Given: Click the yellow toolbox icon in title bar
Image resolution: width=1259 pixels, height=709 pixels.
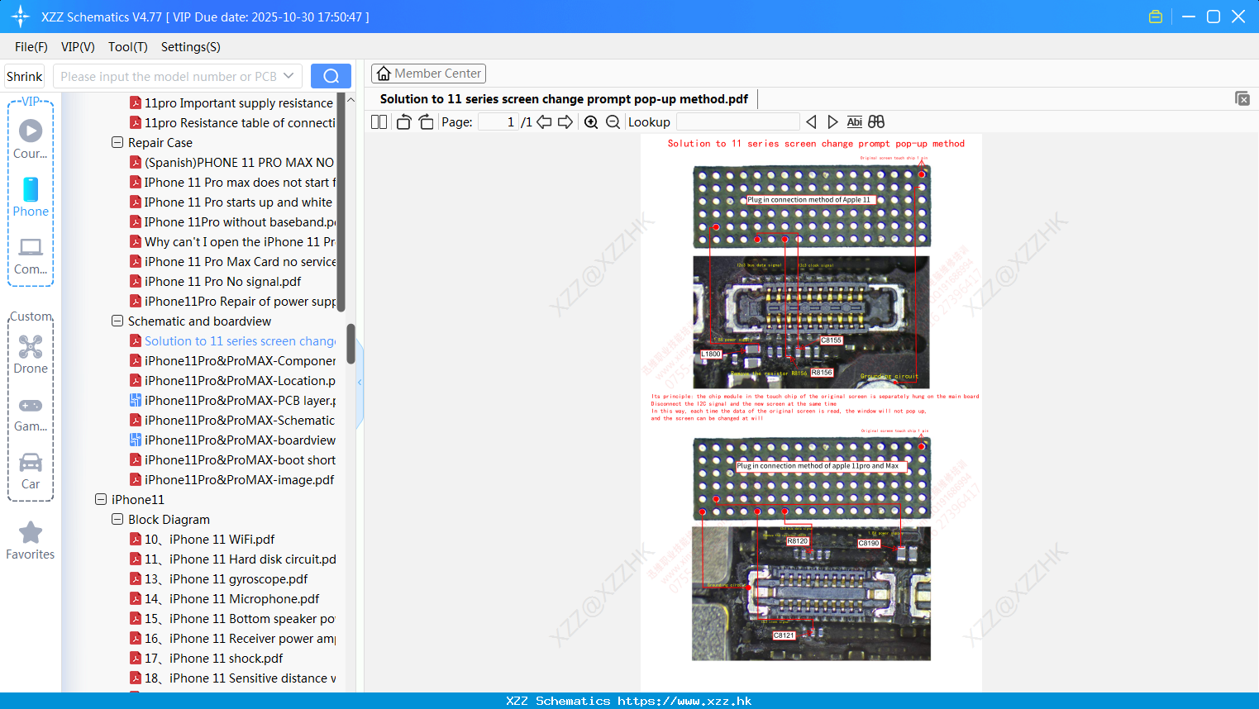Looking at the screenshot, I should pos(1156,17).
